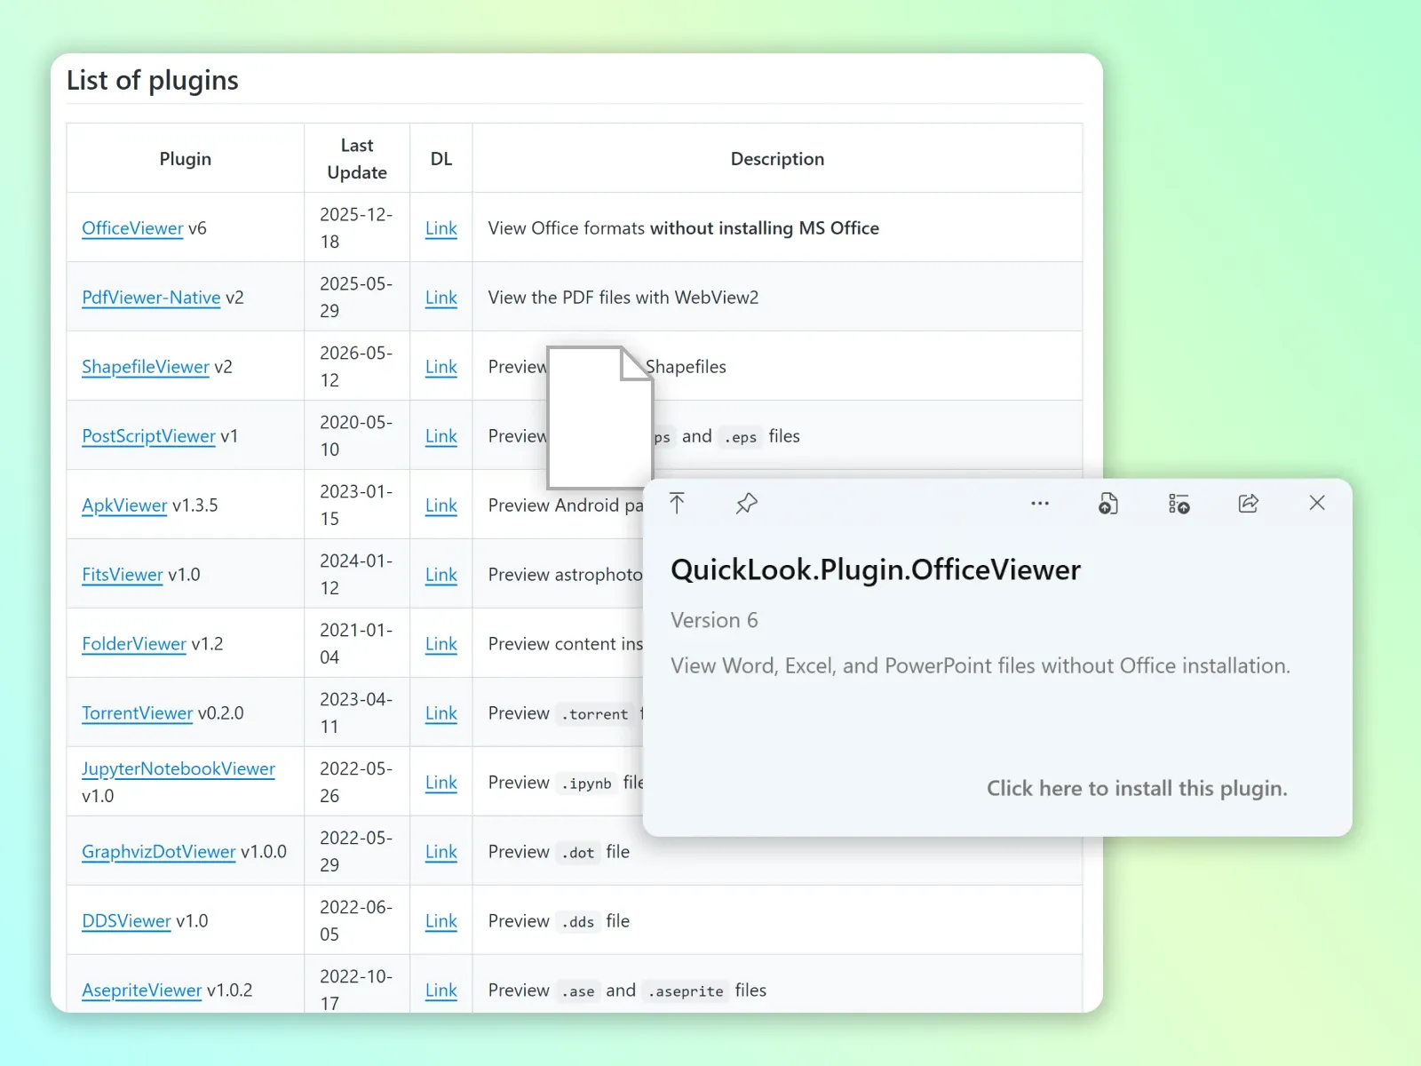Click the 'Description' column header
The height and width of the screenshot is (1066, 1421).
point(777,159)
